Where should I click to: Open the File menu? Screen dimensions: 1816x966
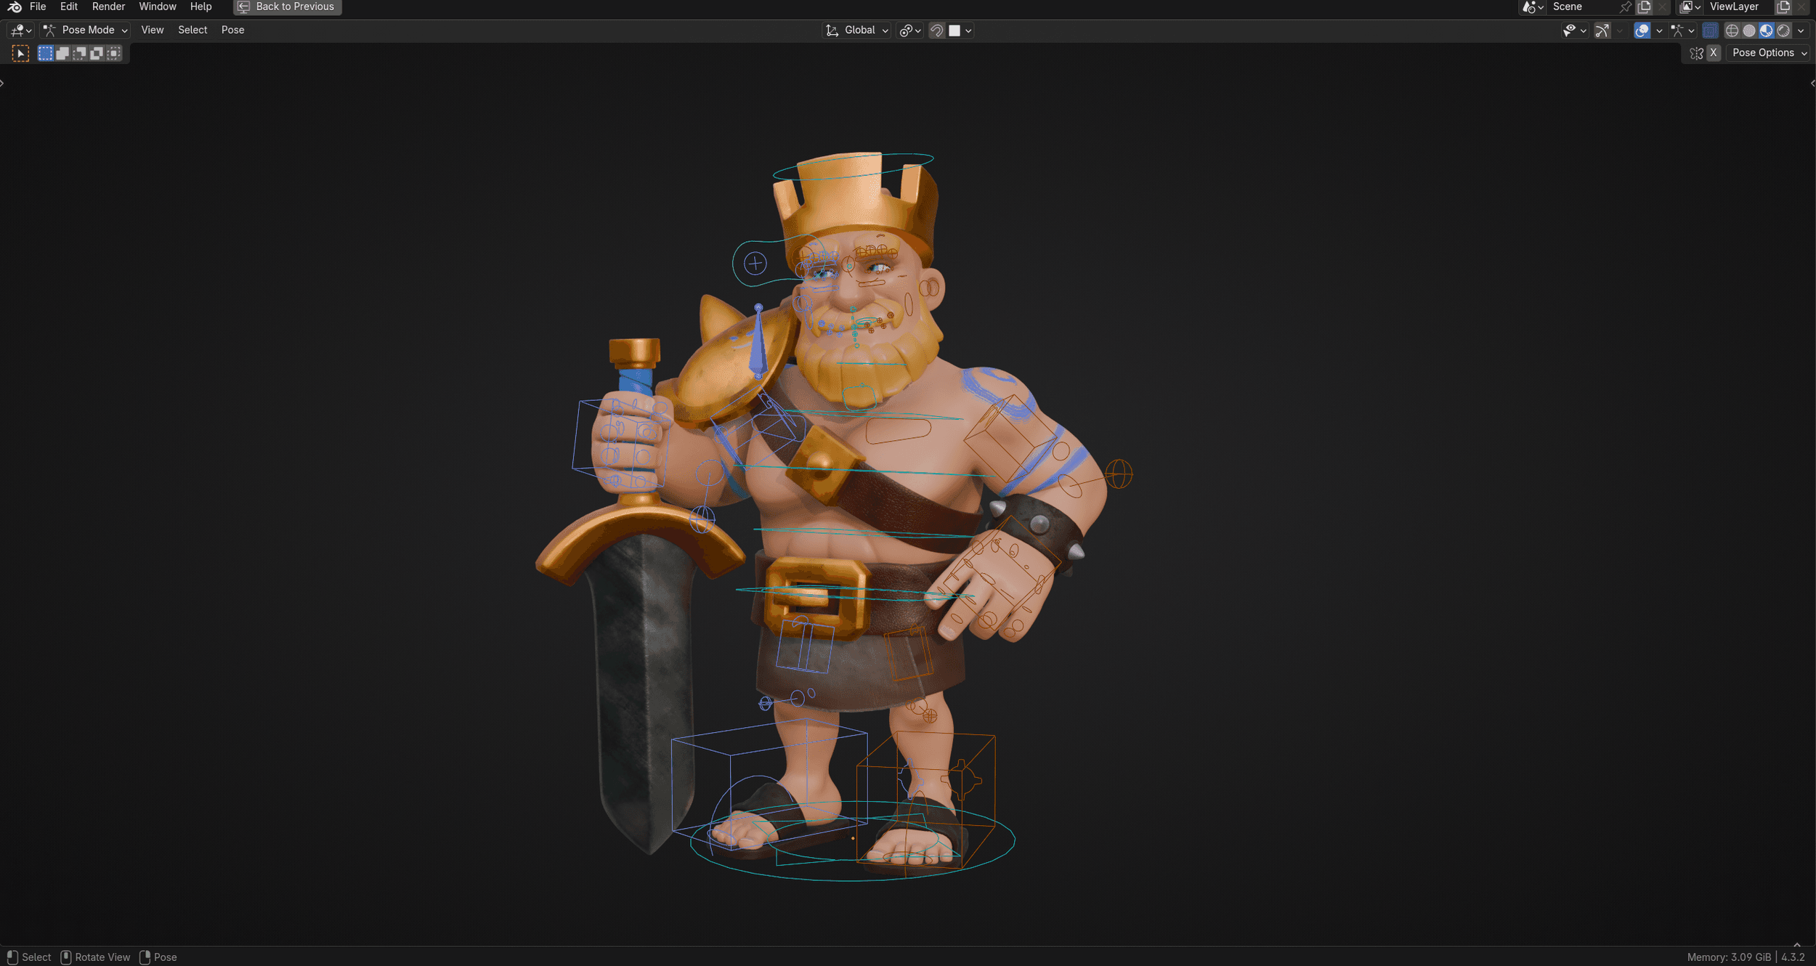[38, 7]
